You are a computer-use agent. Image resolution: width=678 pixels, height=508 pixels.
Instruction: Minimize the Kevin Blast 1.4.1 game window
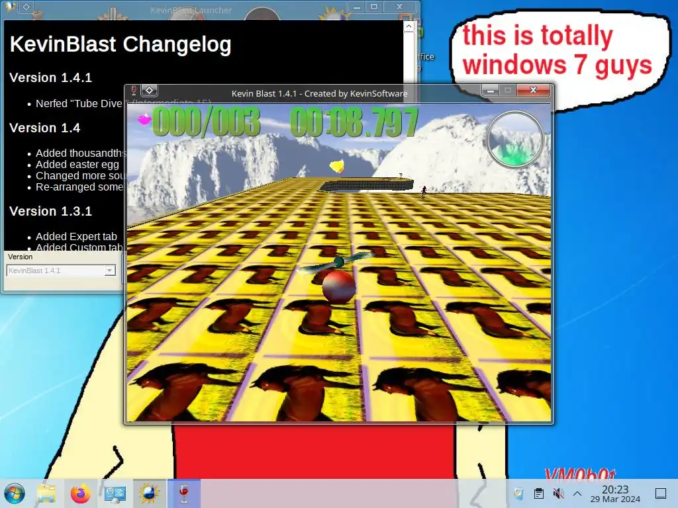click(491, 91)
